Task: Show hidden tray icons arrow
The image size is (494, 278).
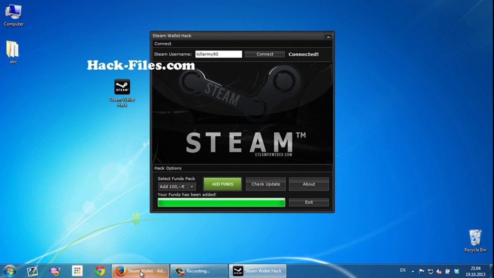Action: pos(413,271)
